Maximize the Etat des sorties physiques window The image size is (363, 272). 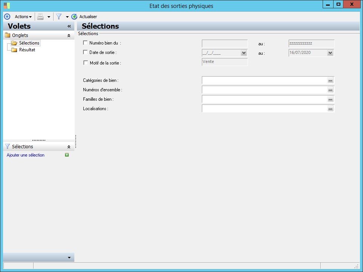coord(338,5)
